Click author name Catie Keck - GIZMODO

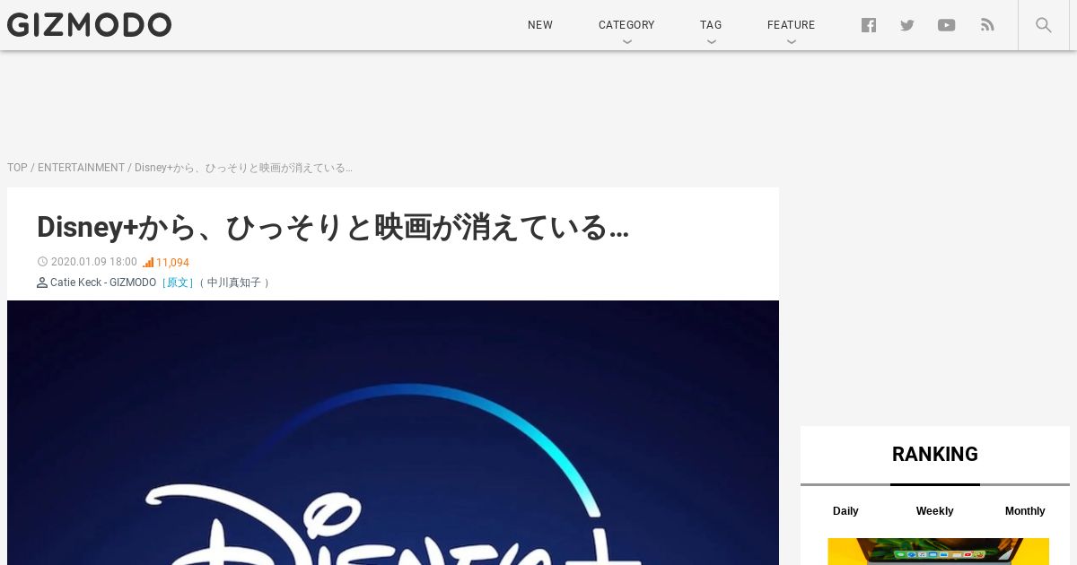tap(103, 282)
